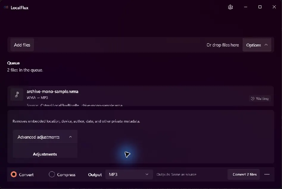
Task: Minimize the LocalFlux window
Action: click(245, 7)
